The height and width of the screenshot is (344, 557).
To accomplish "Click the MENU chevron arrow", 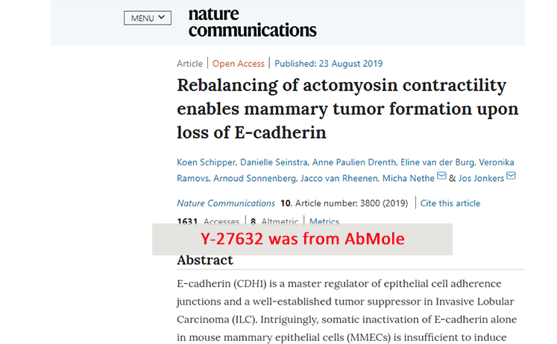I will pos(162,17).
